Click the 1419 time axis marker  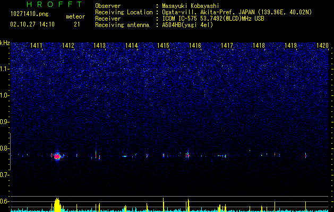[x=290, y=45]
